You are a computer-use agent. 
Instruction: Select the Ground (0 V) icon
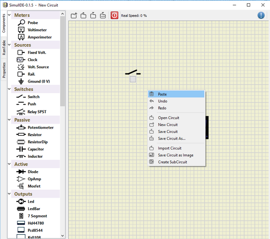pos(21,81)
